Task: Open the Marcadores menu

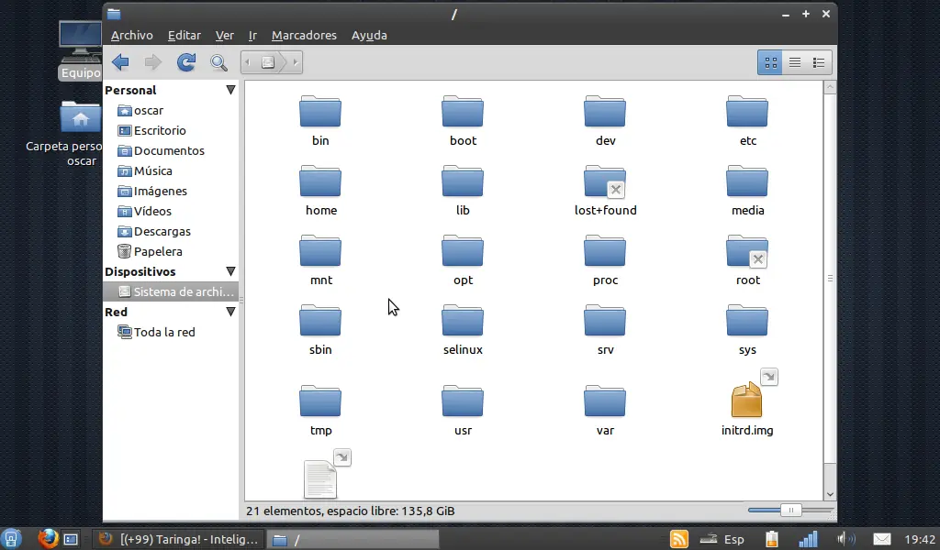Action: pos(304,36)
